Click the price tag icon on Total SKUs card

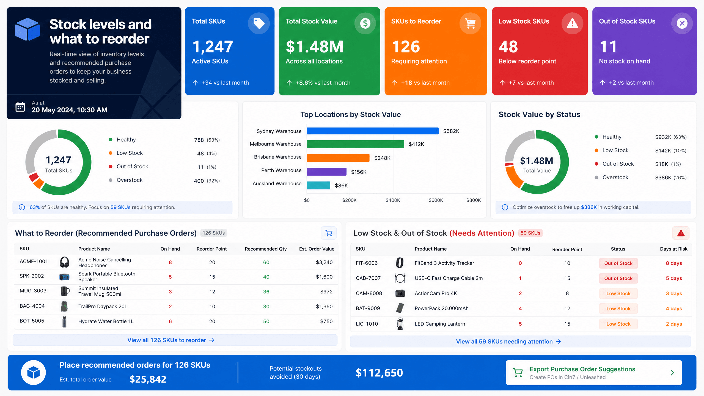point(258,23)
